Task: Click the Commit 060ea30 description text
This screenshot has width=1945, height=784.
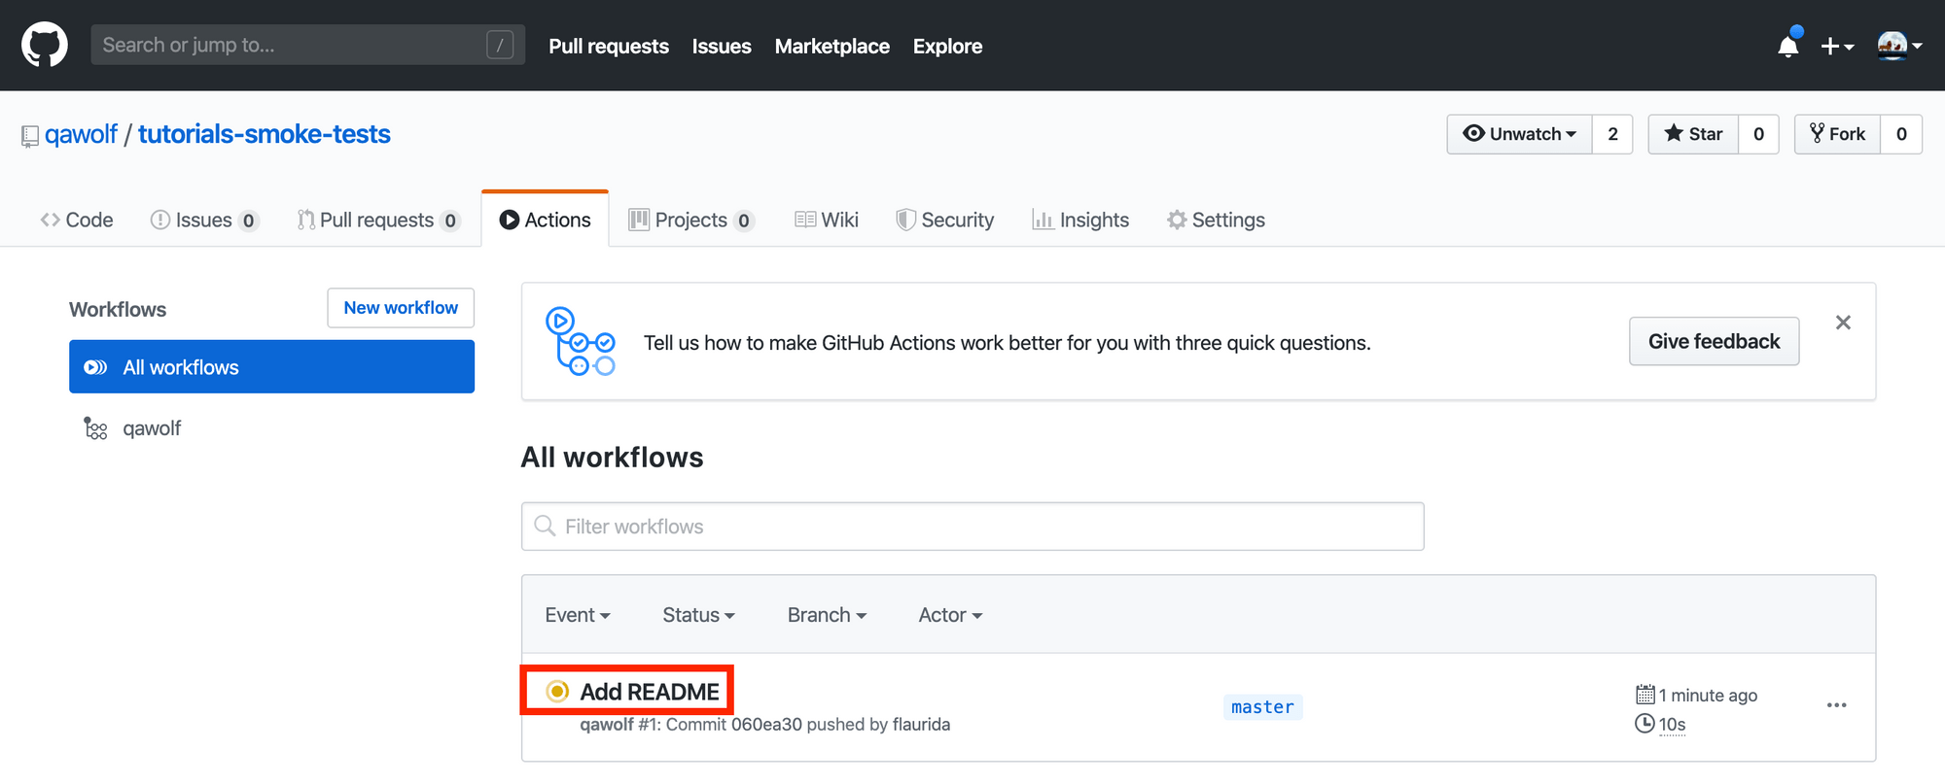Action: [x=765, y=725]
